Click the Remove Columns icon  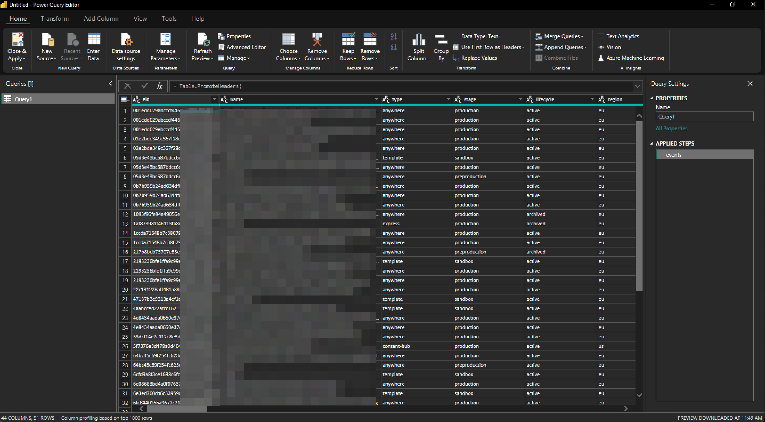point(317,40)
